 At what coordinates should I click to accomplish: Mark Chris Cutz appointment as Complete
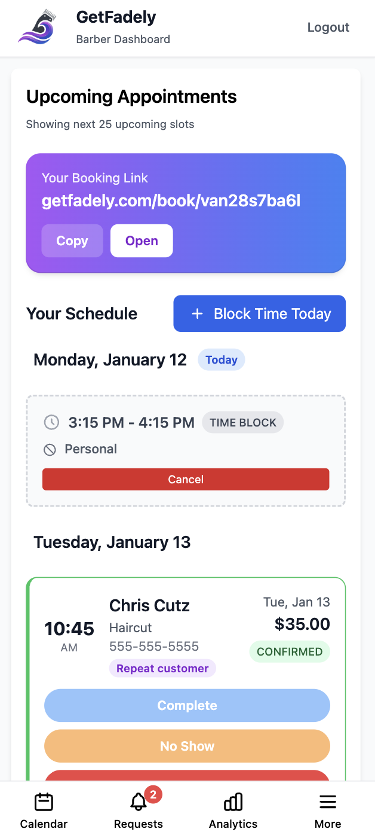[187, 705]
